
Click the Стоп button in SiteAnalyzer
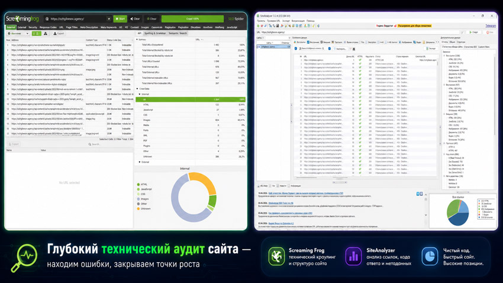490,32
